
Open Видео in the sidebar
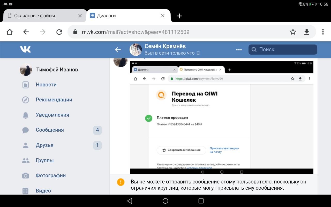pos(43,191)
